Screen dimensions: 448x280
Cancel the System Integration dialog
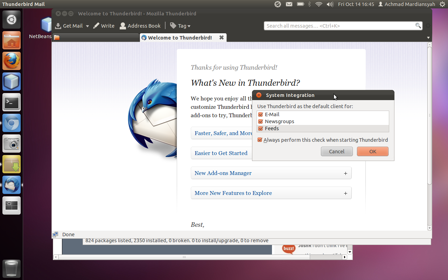pyautogui.click(x=337, y=152)
